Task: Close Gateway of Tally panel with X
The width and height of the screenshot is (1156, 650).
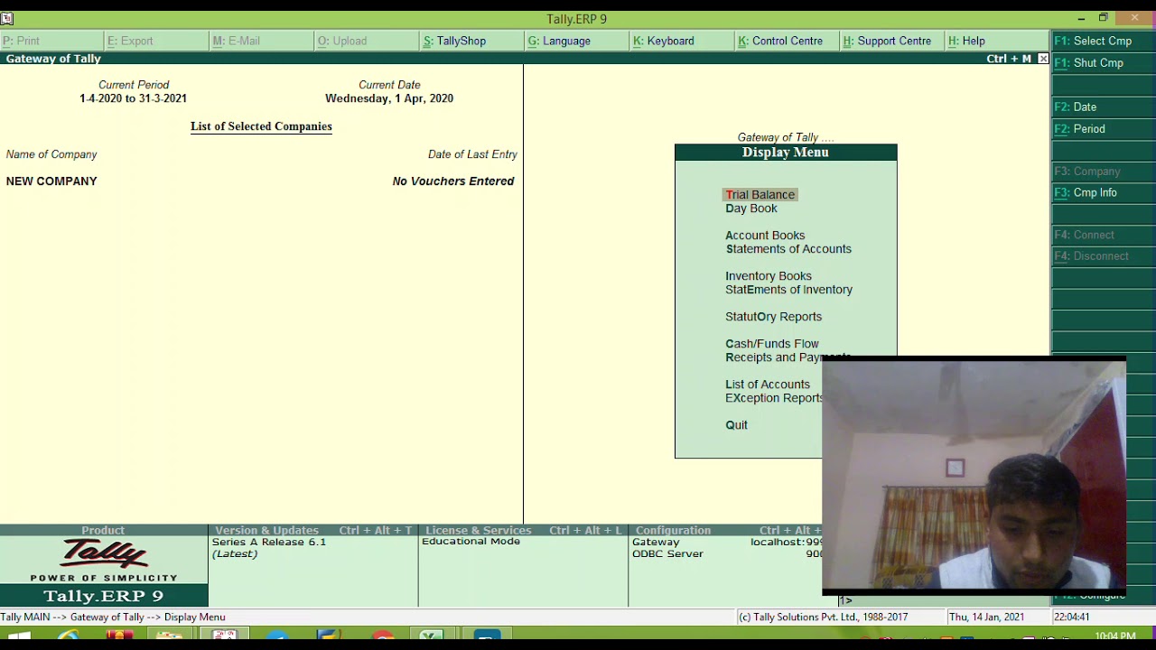Action: (1043, 59)
